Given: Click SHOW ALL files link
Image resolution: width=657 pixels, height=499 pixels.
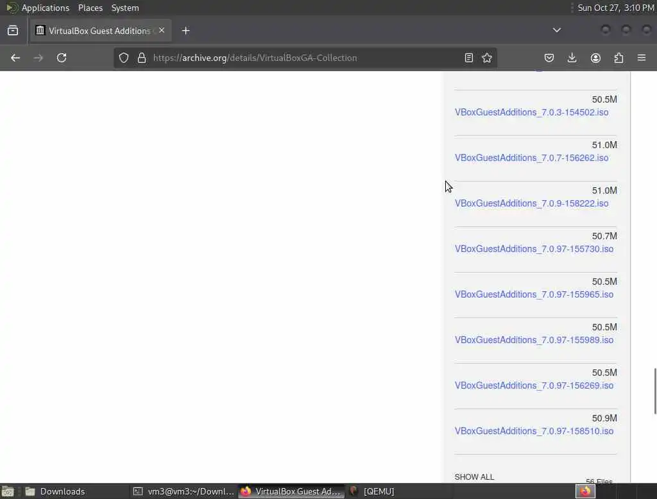Looking at the screenshot, I should pyautogui.click(x=474, y=477).
